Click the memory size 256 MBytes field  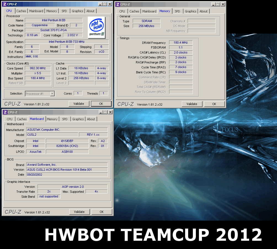point(147,26)
